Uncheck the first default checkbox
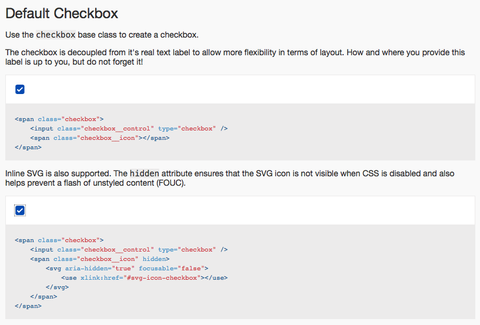This screenshot has width=480, height=325. 20,89
